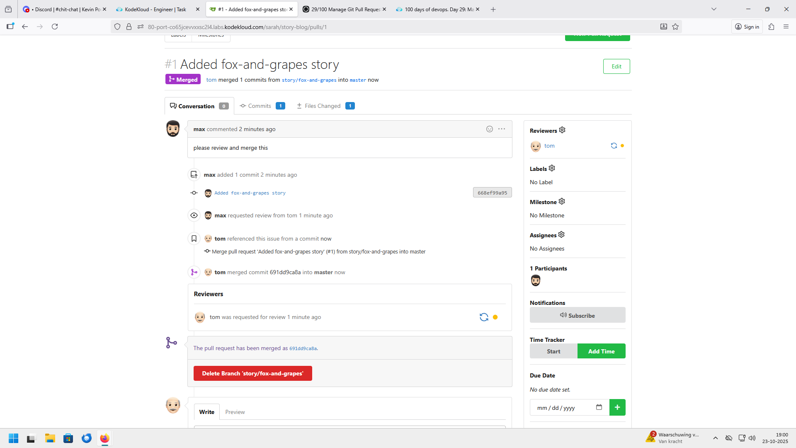This screenshot has height=448, width=796.
Task: Click the Edit title button
Action: coord(616,66)
